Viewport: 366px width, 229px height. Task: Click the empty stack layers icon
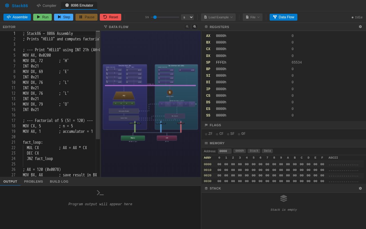pos(284,198)
